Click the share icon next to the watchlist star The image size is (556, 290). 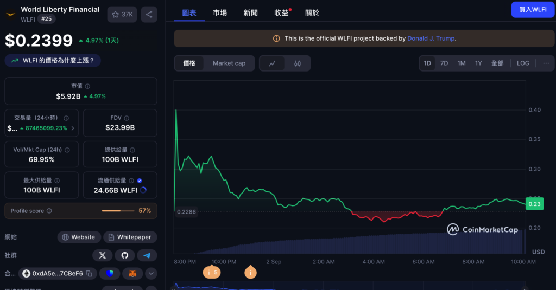149,15
